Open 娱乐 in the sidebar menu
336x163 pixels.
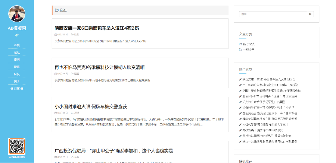17,67
